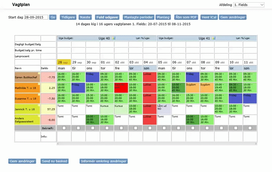This screenshot has width=272, height=172.
Task: Click note marker on Jannick T. row
Action: click(x=39, y=106)
